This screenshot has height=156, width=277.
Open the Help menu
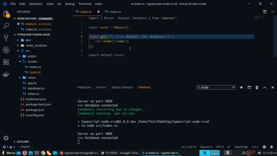pos(98,4)
